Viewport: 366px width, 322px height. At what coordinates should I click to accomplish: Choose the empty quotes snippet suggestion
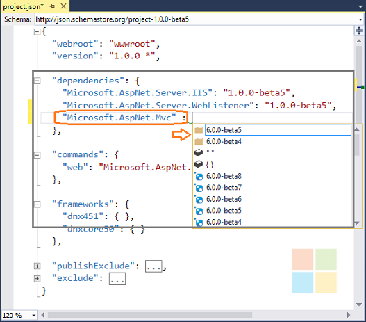point(272,152)
